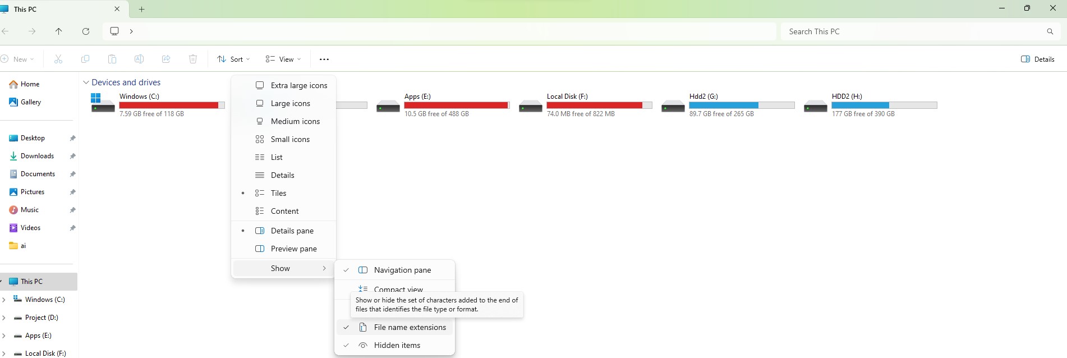Focus the Search This PC field
The height and width of the screenshot is (358, 1067).
click(912, 31)
